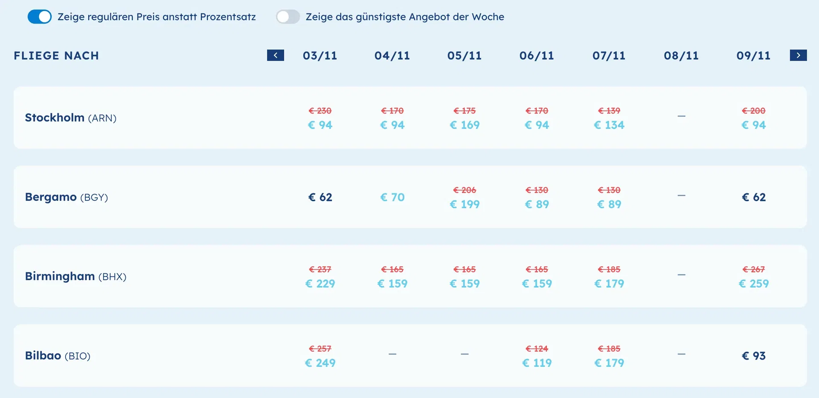Open flights to Bilbao (BIO)
The width and height of the screenshot is (819, 398).
(x=58, y=355)
